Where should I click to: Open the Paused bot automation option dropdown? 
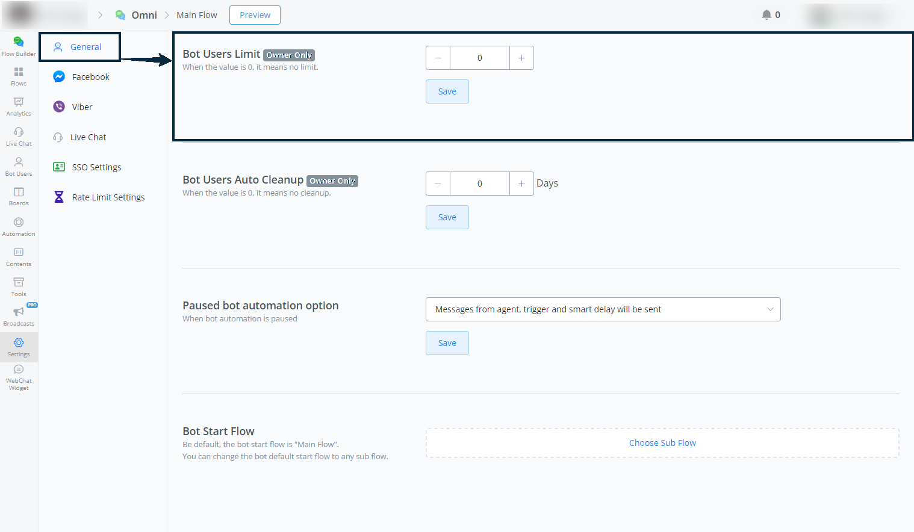603,309
